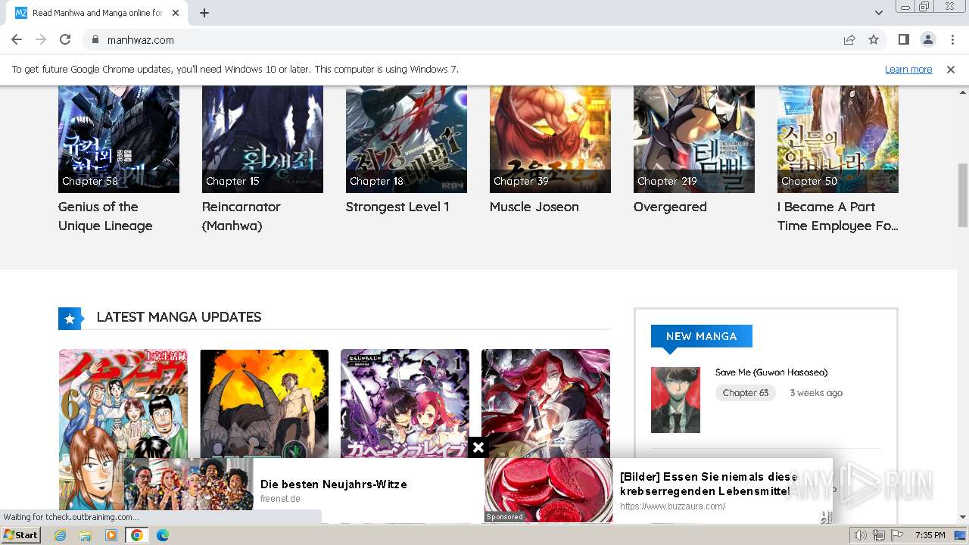The width and height of the screenshot is (969, 545).
Task: Open Genius of the Unique Lineage cover
Action: coord(119,139)
